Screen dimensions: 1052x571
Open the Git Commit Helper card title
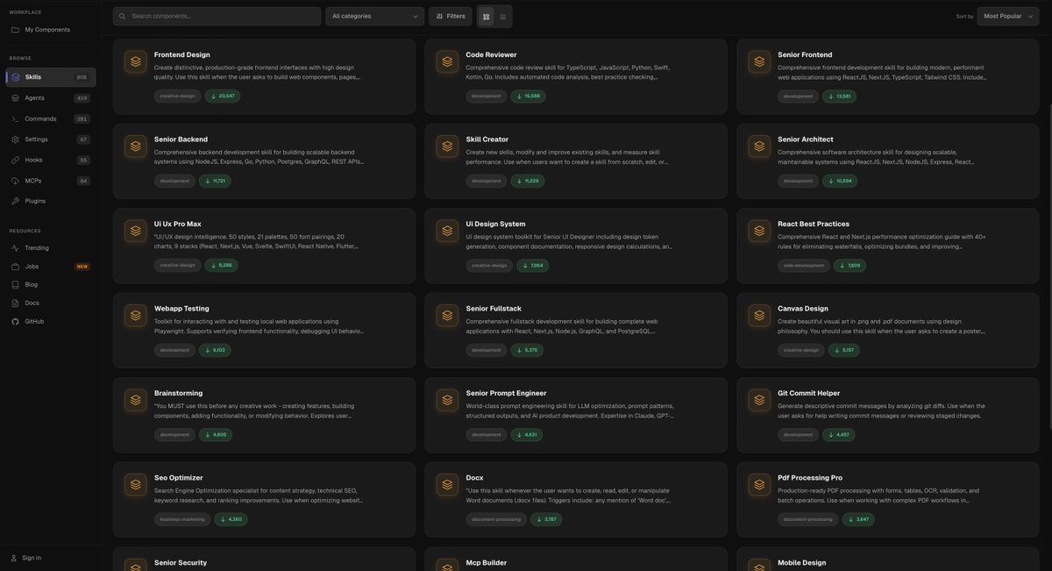coord(809,393)
